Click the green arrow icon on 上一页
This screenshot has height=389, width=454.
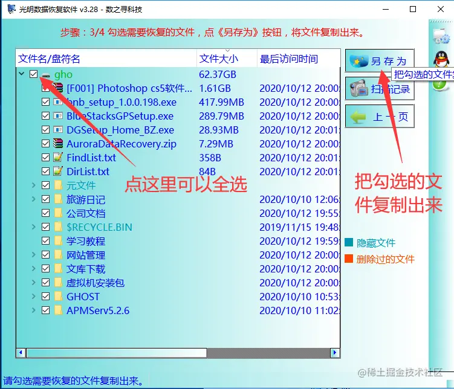pyautogui.click(x=358, y=117)
